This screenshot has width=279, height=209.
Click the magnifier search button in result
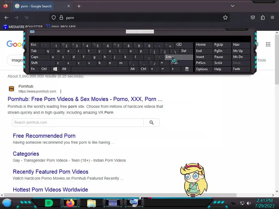click(151, 122)
